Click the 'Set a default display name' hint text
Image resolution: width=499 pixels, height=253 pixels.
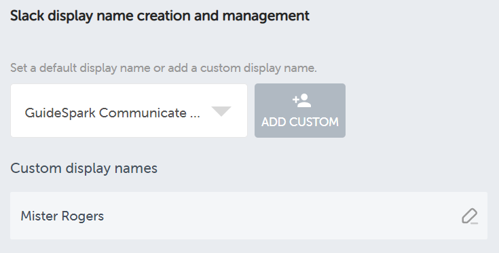[164, 68]
